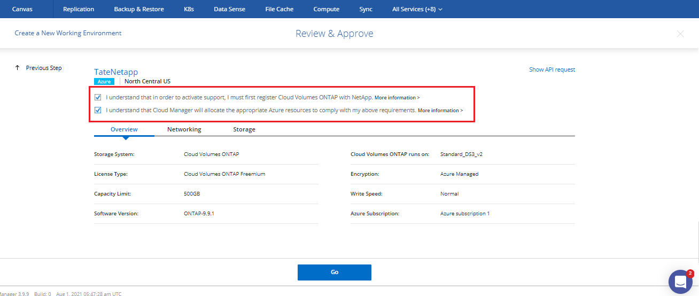Select the Overview tab

pyautogui.click(x=124, y=129)
